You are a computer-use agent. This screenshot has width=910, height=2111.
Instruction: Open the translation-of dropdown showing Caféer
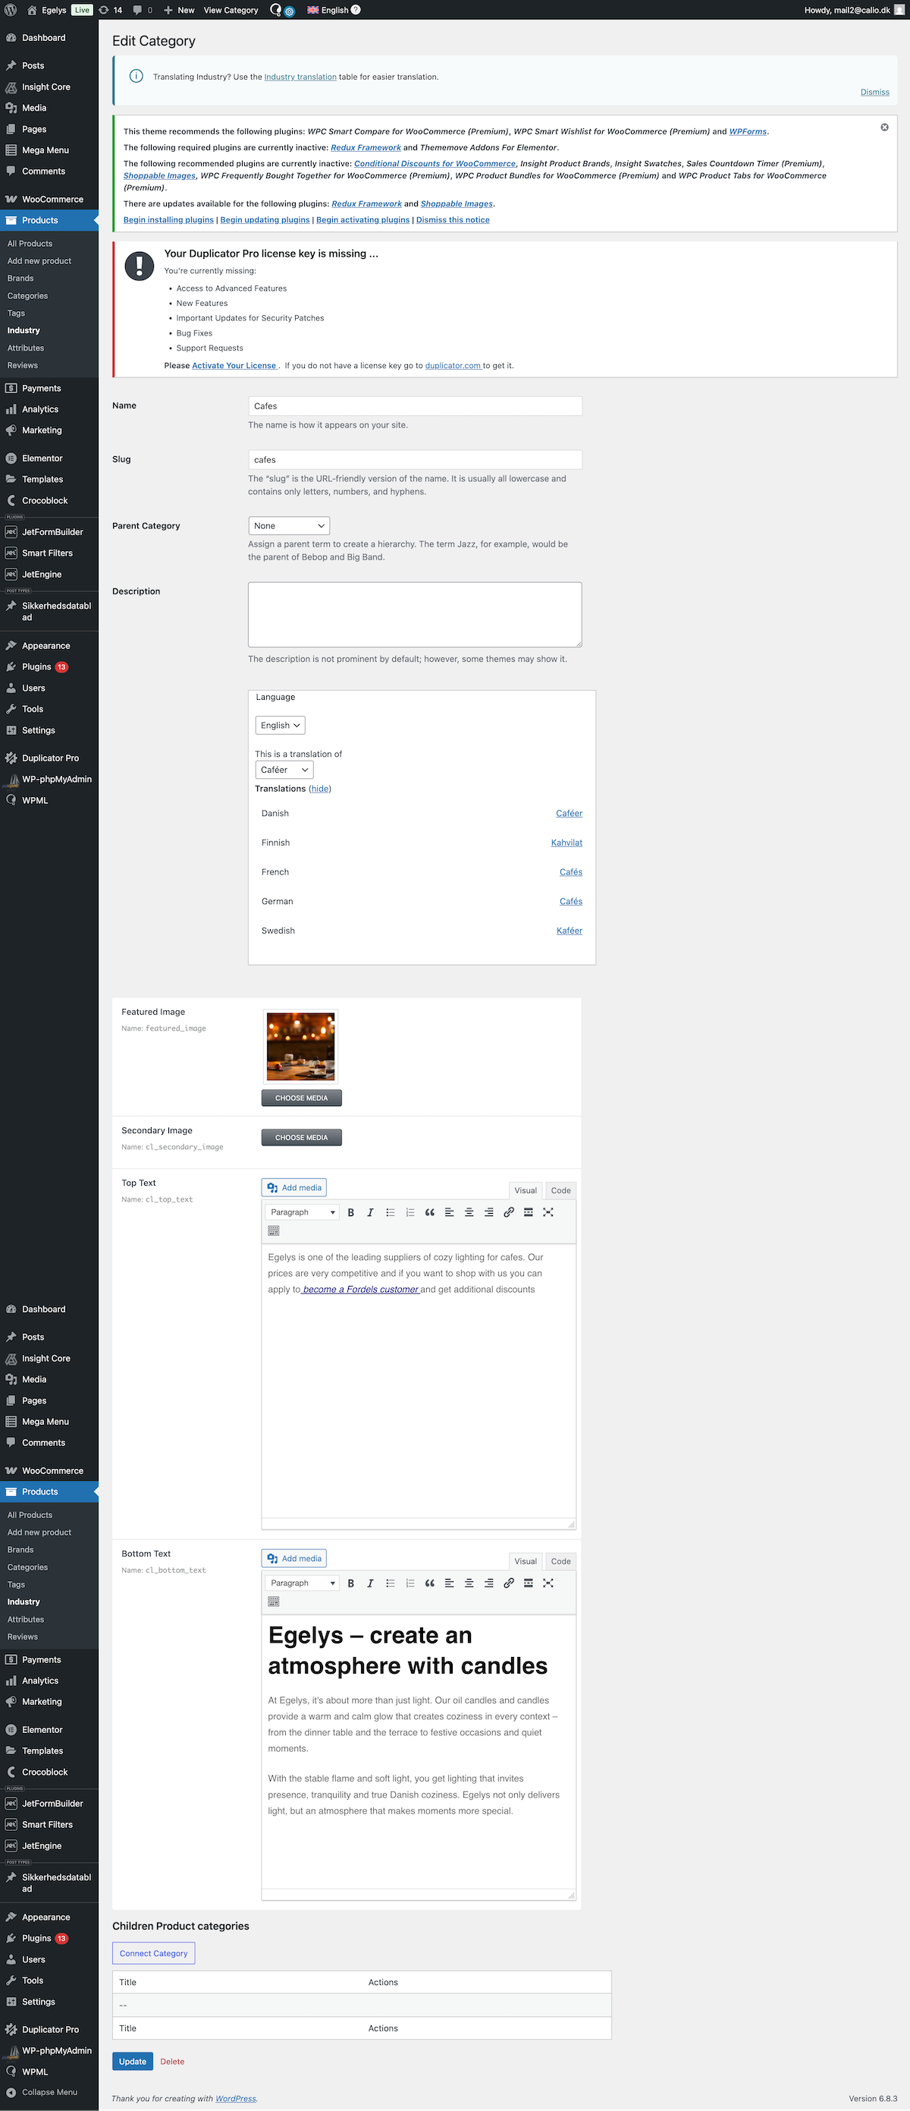(284, 770)
